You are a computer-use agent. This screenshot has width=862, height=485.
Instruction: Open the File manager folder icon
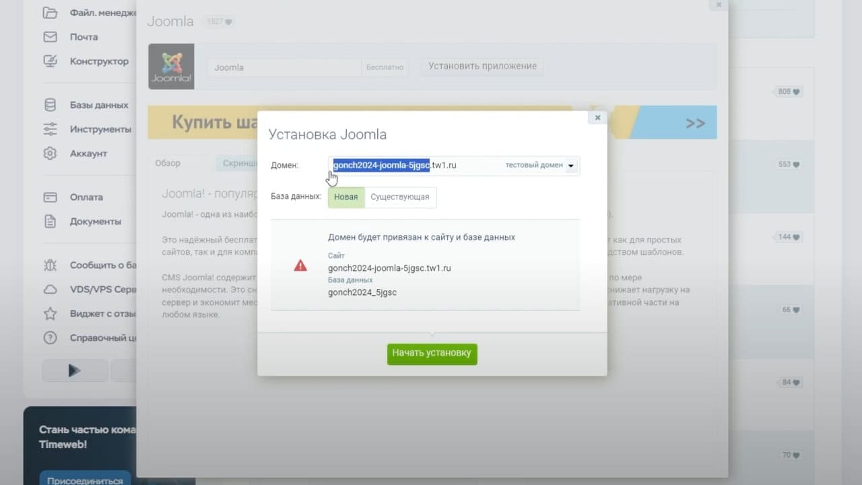(51, 13)
